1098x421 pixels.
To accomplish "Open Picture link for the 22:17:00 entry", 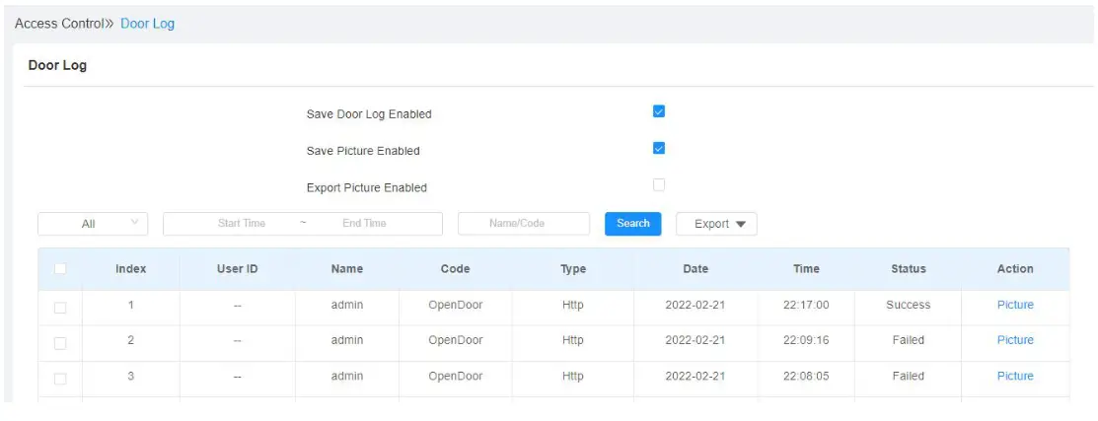I will tap(1015, 305).
